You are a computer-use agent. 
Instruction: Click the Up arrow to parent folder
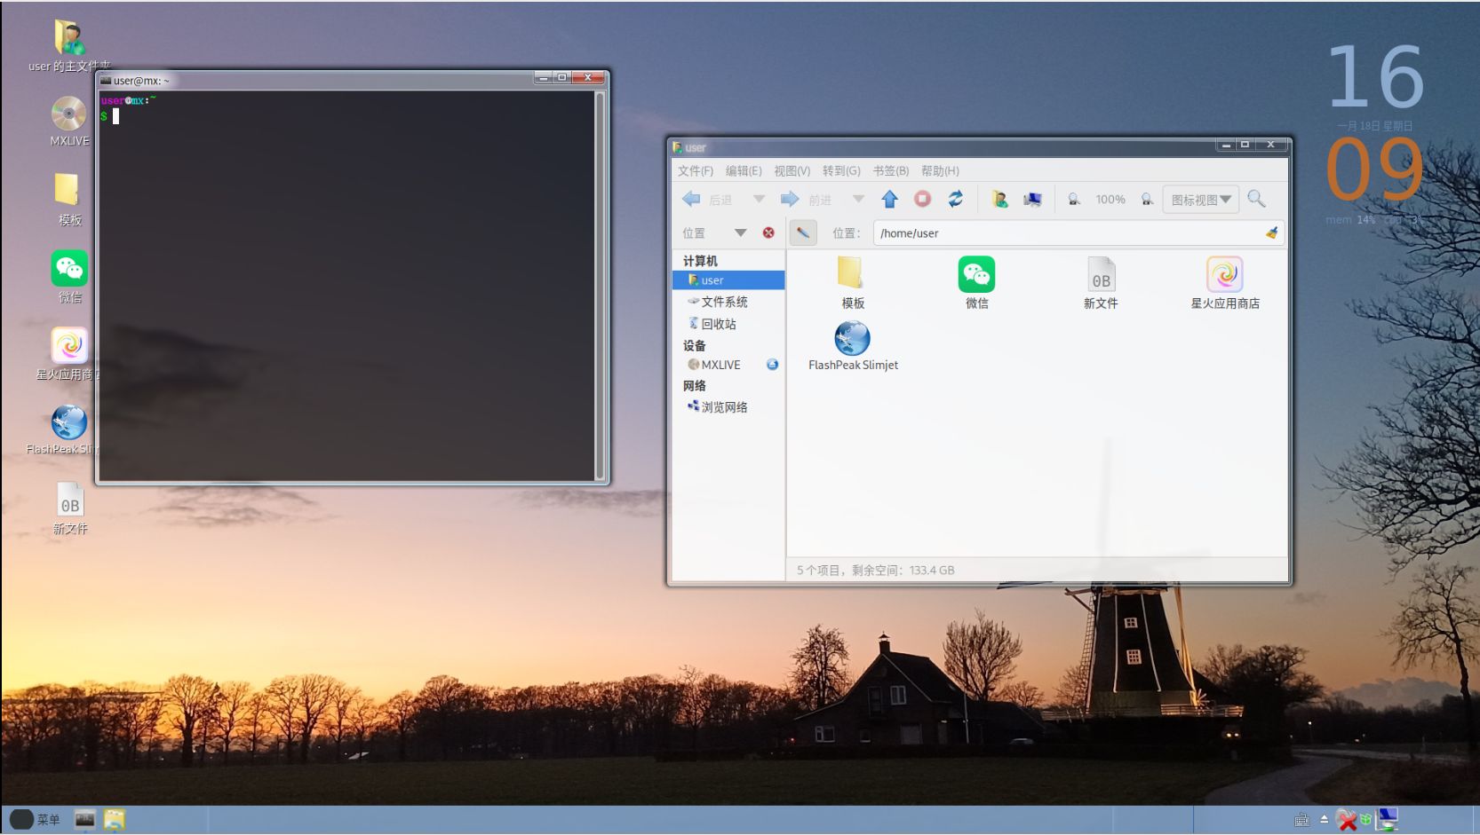[x=889, y=200]
